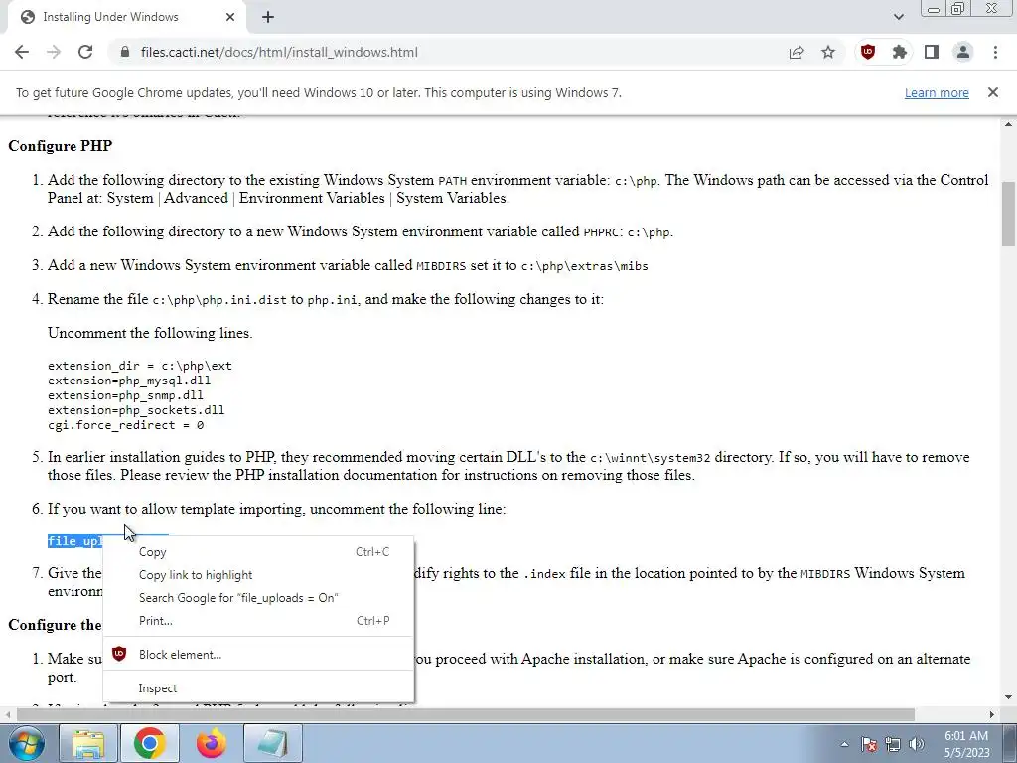Bookmark this page with the star
The width and height of the screenshot is (1017, 763).
coord(828,52)
